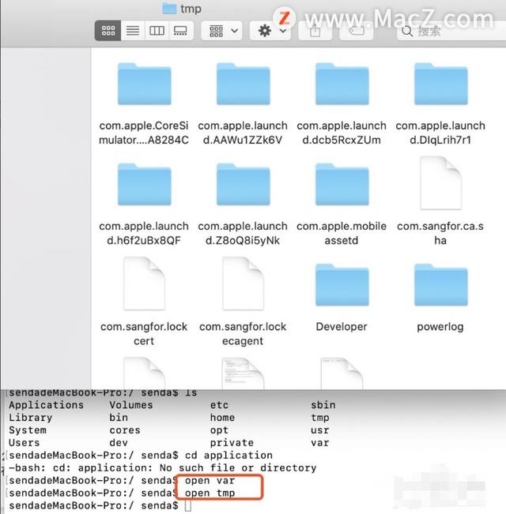Click 'sbin' in Terminal ls output

pos(323,405)
